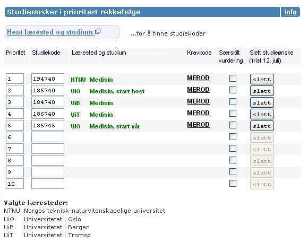Viewport: 308px width, 242px height.
Task: Select the empty studiekode field for priority 10
Action: (48, 184)
